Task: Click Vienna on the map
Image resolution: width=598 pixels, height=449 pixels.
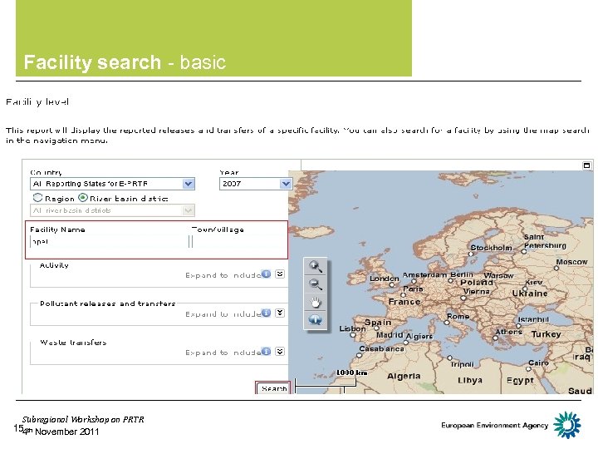Action: point(477,291)
